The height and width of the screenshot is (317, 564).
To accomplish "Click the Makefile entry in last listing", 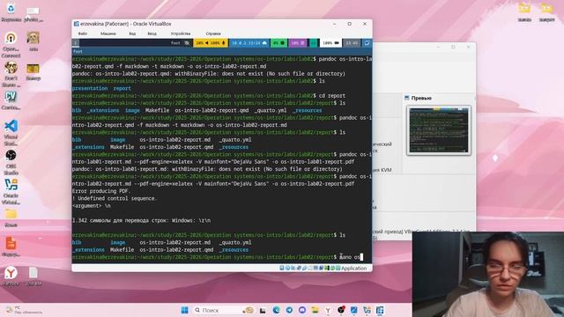I will point(122,250).
